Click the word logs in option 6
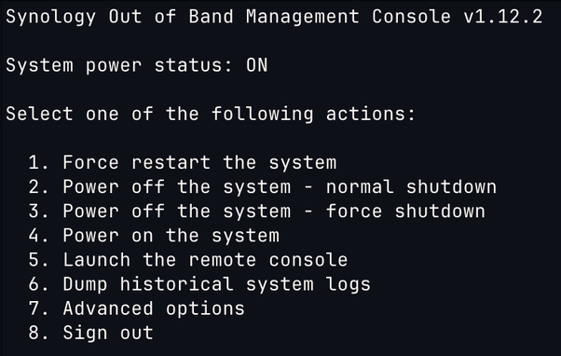This screenshot has height=356, width=561. coord(349,285)
